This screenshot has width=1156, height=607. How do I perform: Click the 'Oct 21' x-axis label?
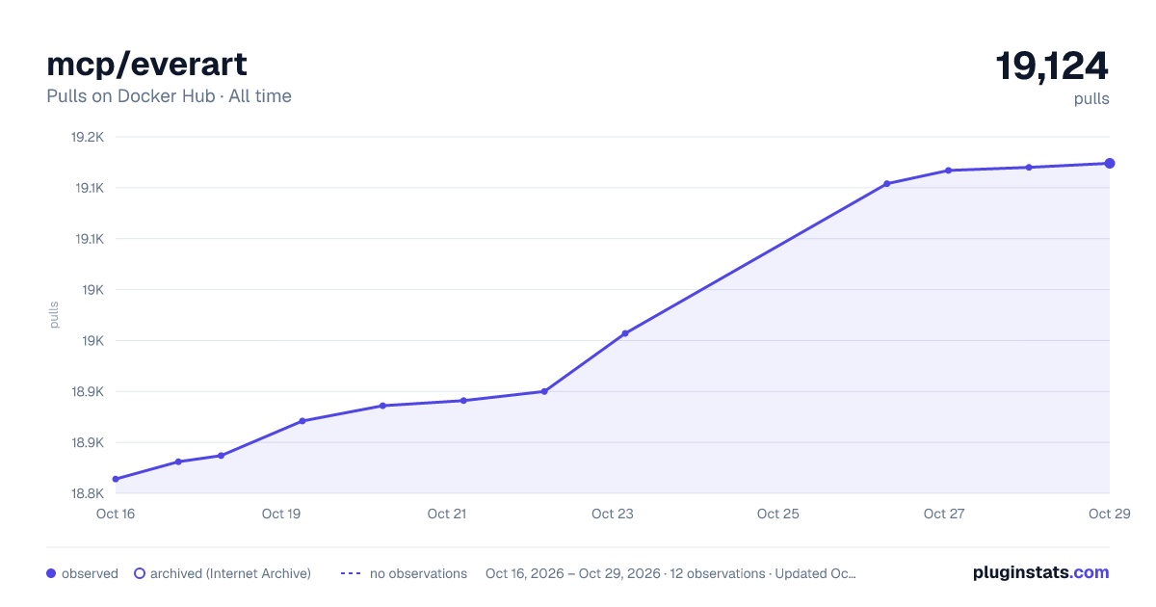pos(447,514)
